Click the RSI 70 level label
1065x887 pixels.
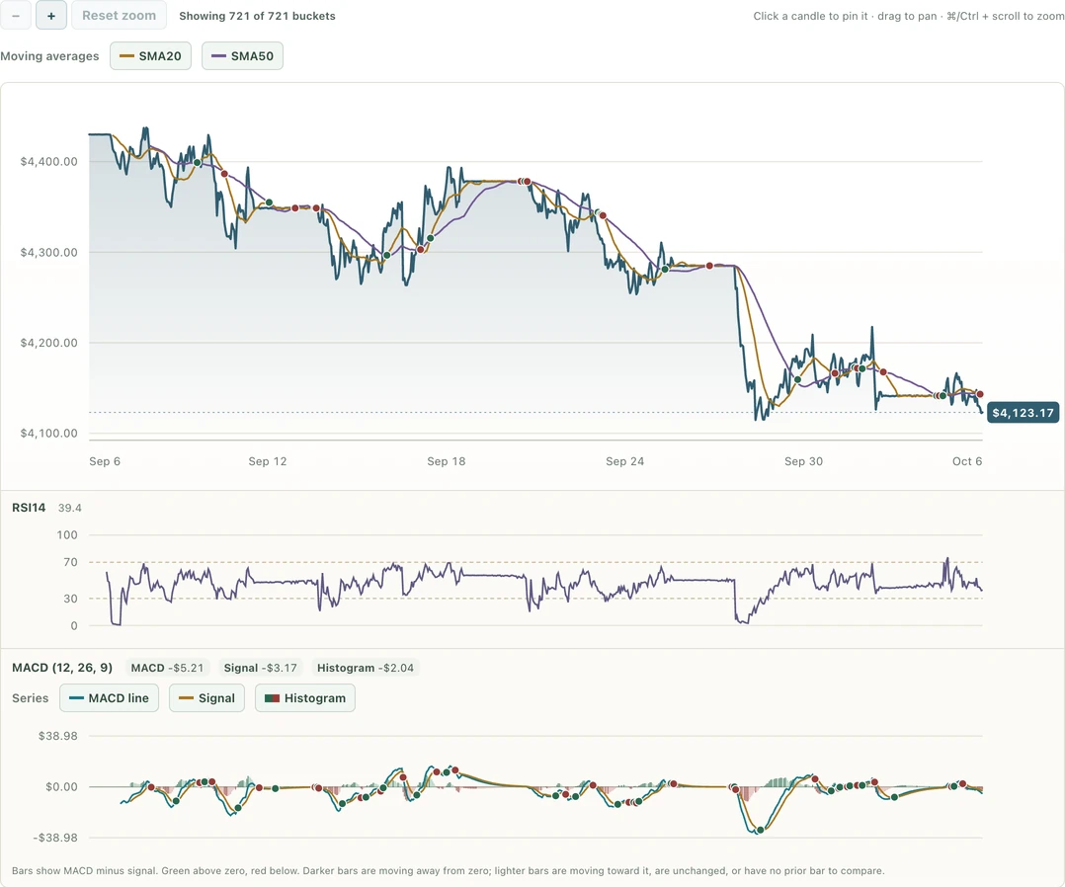[x=71, y=562]
